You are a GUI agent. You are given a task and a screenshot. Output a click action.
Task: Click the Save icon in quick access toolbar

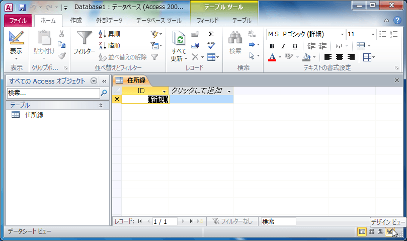(x=22, y=7)
